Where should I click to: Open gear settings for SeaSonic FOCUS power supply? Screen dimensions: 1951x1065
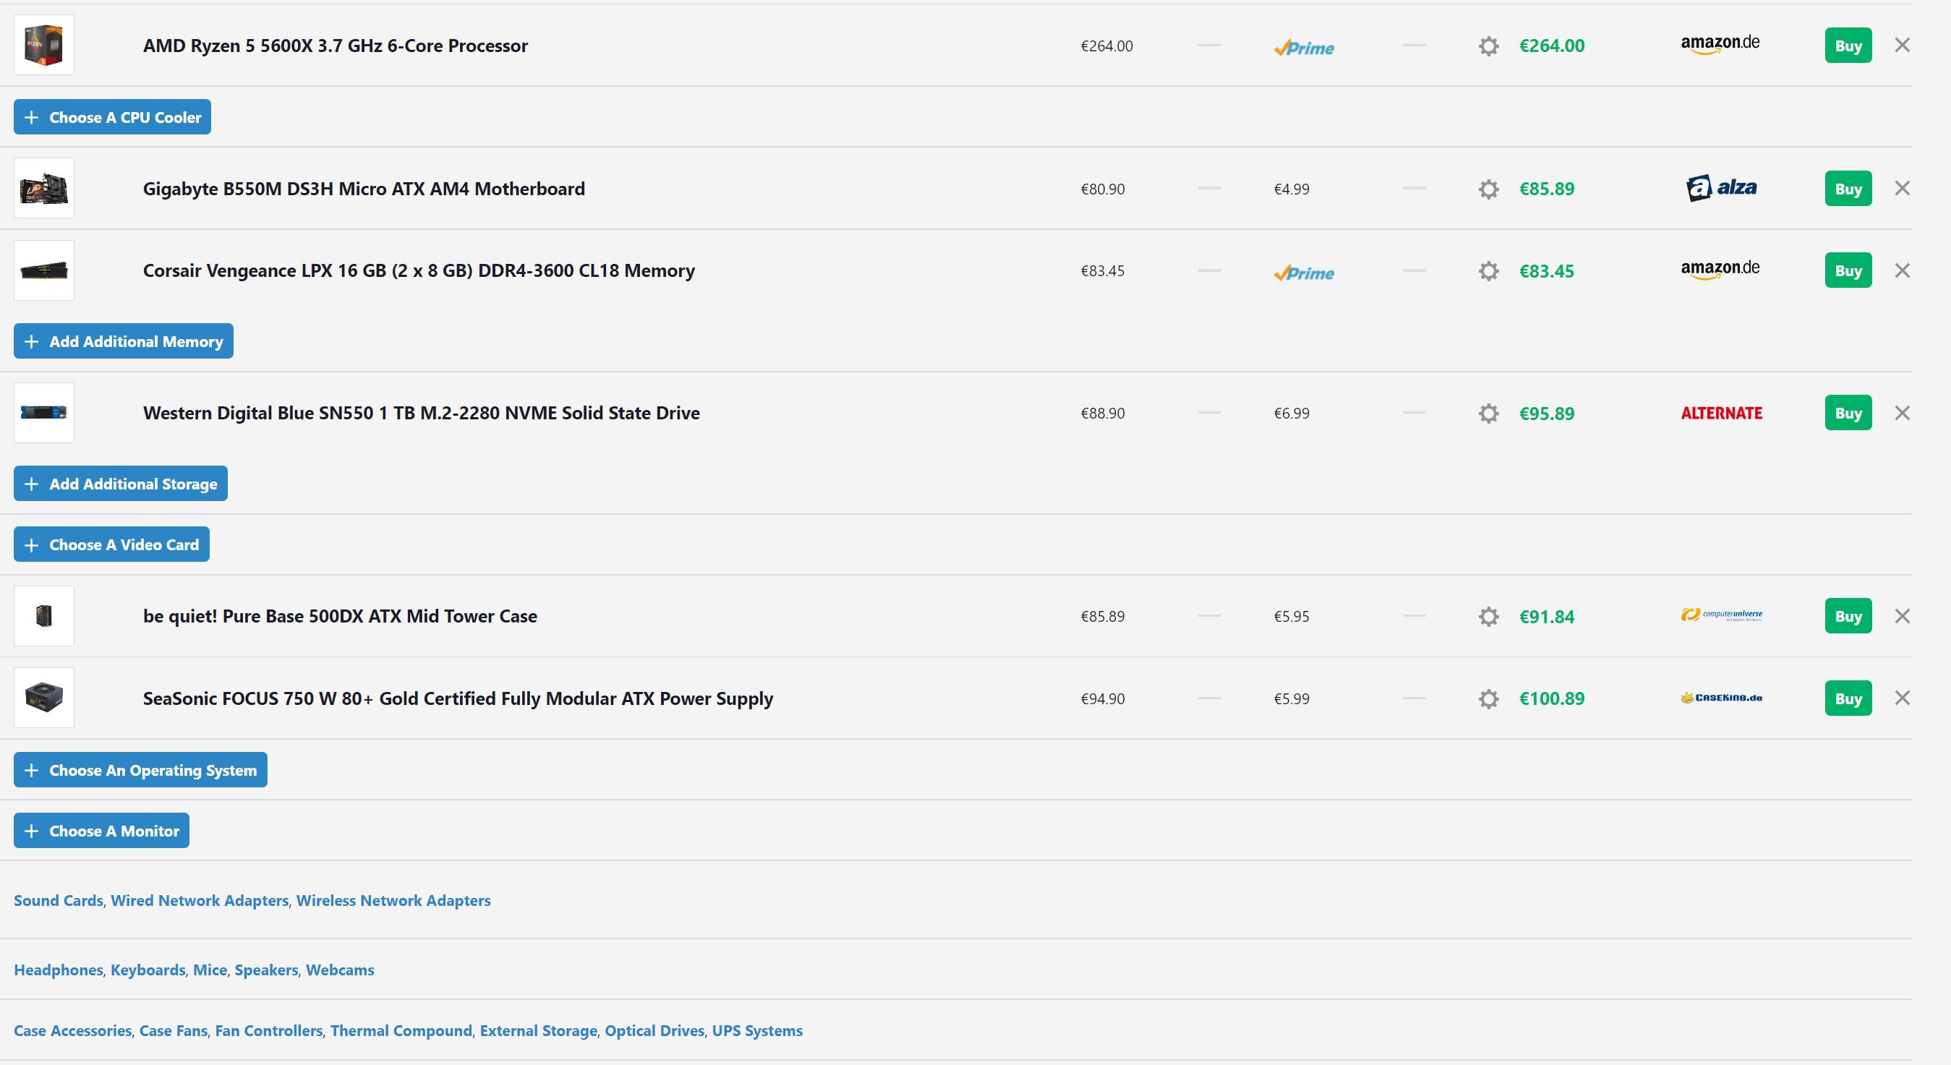pos(1488,698)
